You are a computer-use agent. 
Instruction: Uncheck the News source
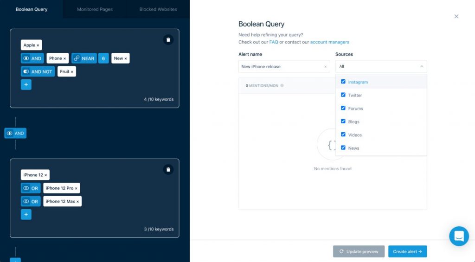(343, 148)
